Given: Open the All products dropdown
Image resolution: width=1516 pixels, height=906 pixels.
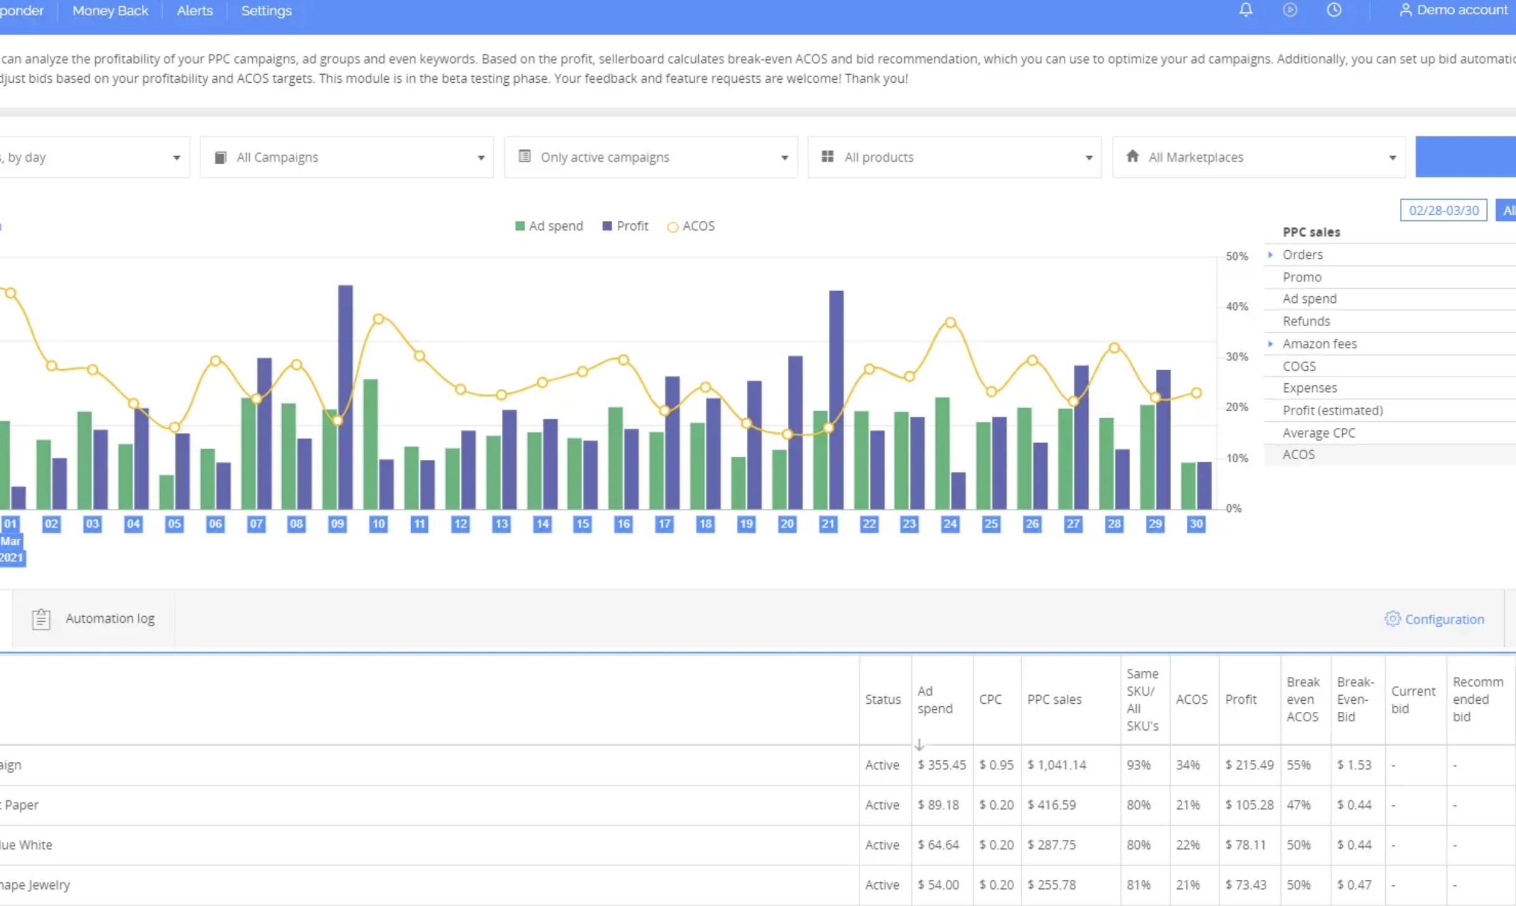Looking at the screenshot, I should (x=954, y=157).
